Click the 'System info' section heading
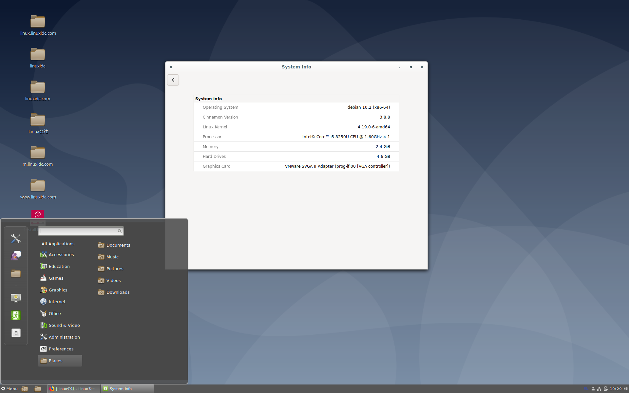Screen dimensions: 629x393 point(208,99)
